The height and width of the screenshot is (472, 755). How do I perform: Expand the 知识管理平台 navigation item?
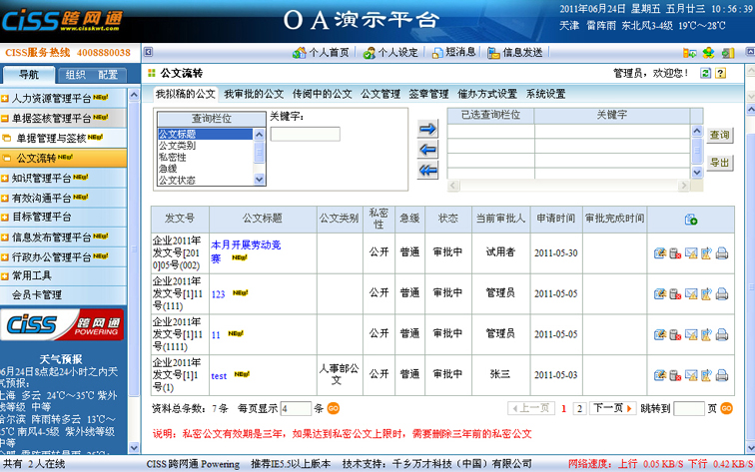pos(6,178)
